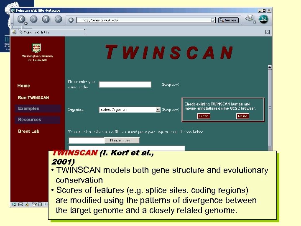Open the Run TWINSCAN sidebar link
The height and width of the screenshot is (226, 301).
(33, 98)
